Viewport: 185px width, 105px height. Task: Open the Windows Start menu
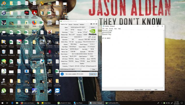click(2, 103)
